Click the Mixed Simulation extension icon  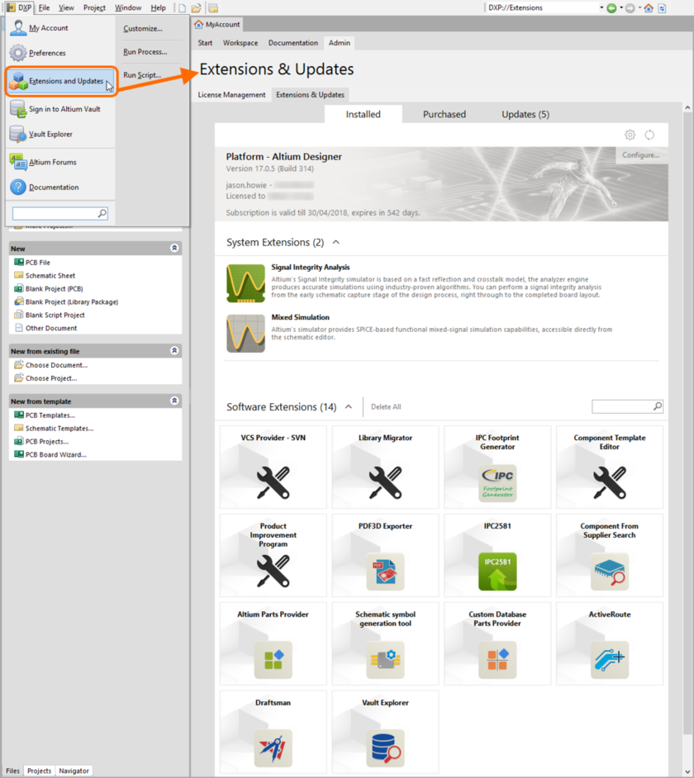point(245,332)
